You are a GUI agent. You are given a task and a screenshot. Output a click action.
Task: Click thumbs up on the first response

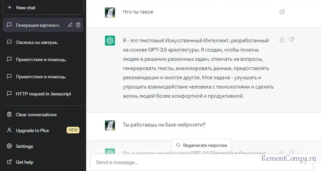[282, 40]
